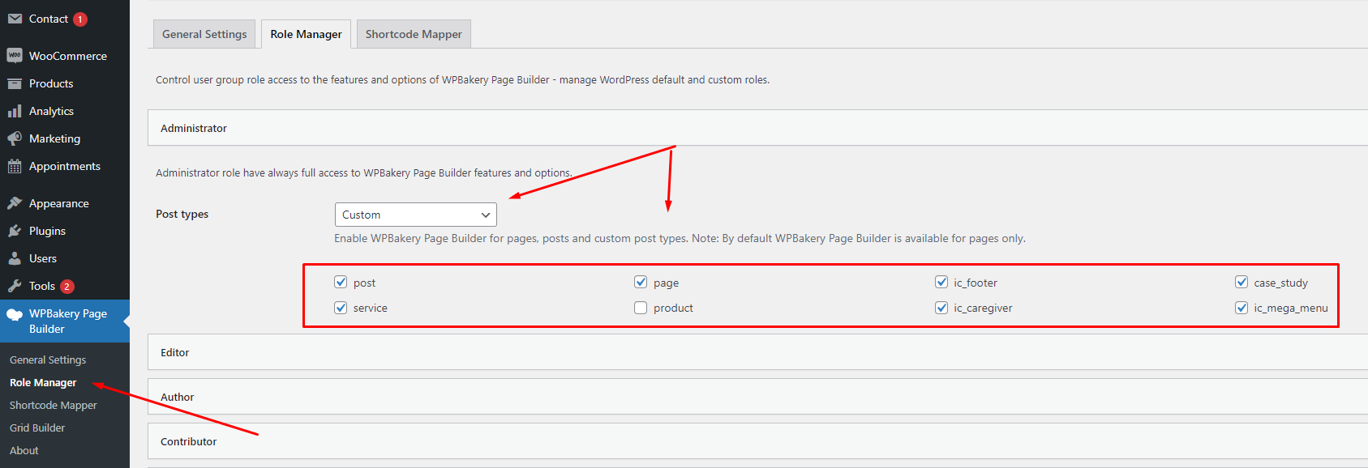1368x468 pixels.
Task: Uncheck the post checkbox
Action: (341, 282)
